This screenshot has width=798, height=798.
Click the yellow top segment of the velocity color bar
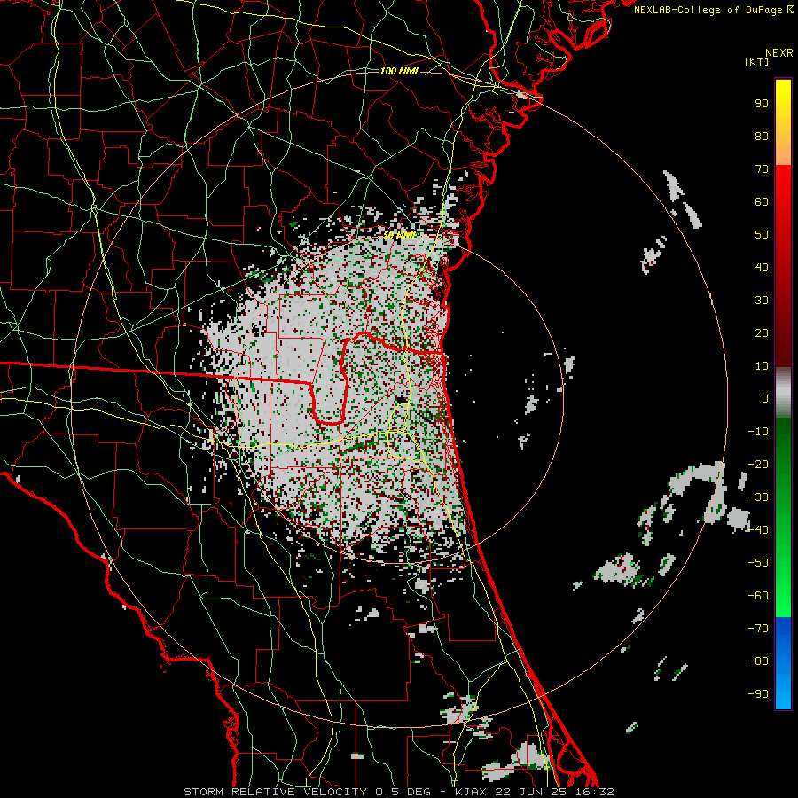pyautogui.click(x=783, y=122)
